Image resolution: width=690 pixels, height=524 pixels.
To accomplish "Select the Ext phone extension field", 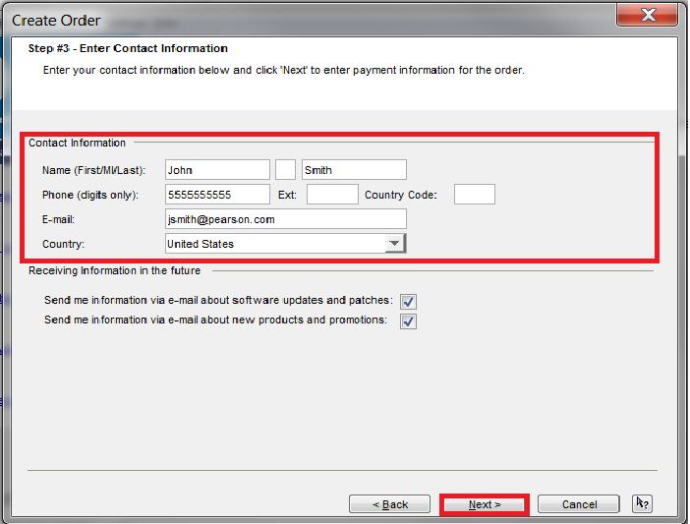I will pyautogui.click(x=332, y=195).
